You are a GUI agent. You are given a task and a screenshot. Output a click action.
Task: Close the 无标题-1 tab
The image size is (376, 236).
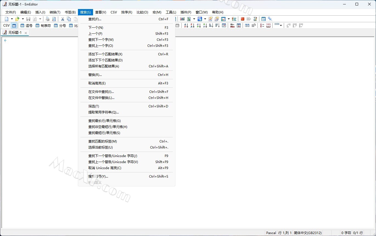(x=26, y=33)
